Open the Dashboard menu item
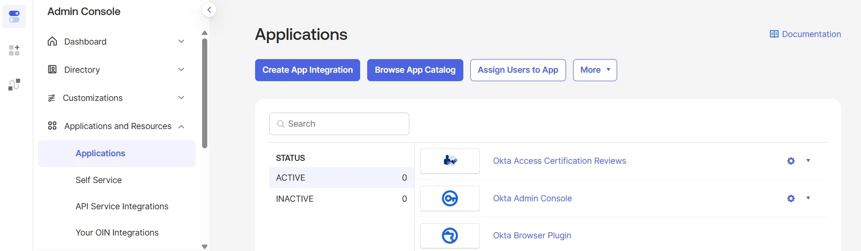The height and width of the screenshot is (251, 861). (85, 42)
